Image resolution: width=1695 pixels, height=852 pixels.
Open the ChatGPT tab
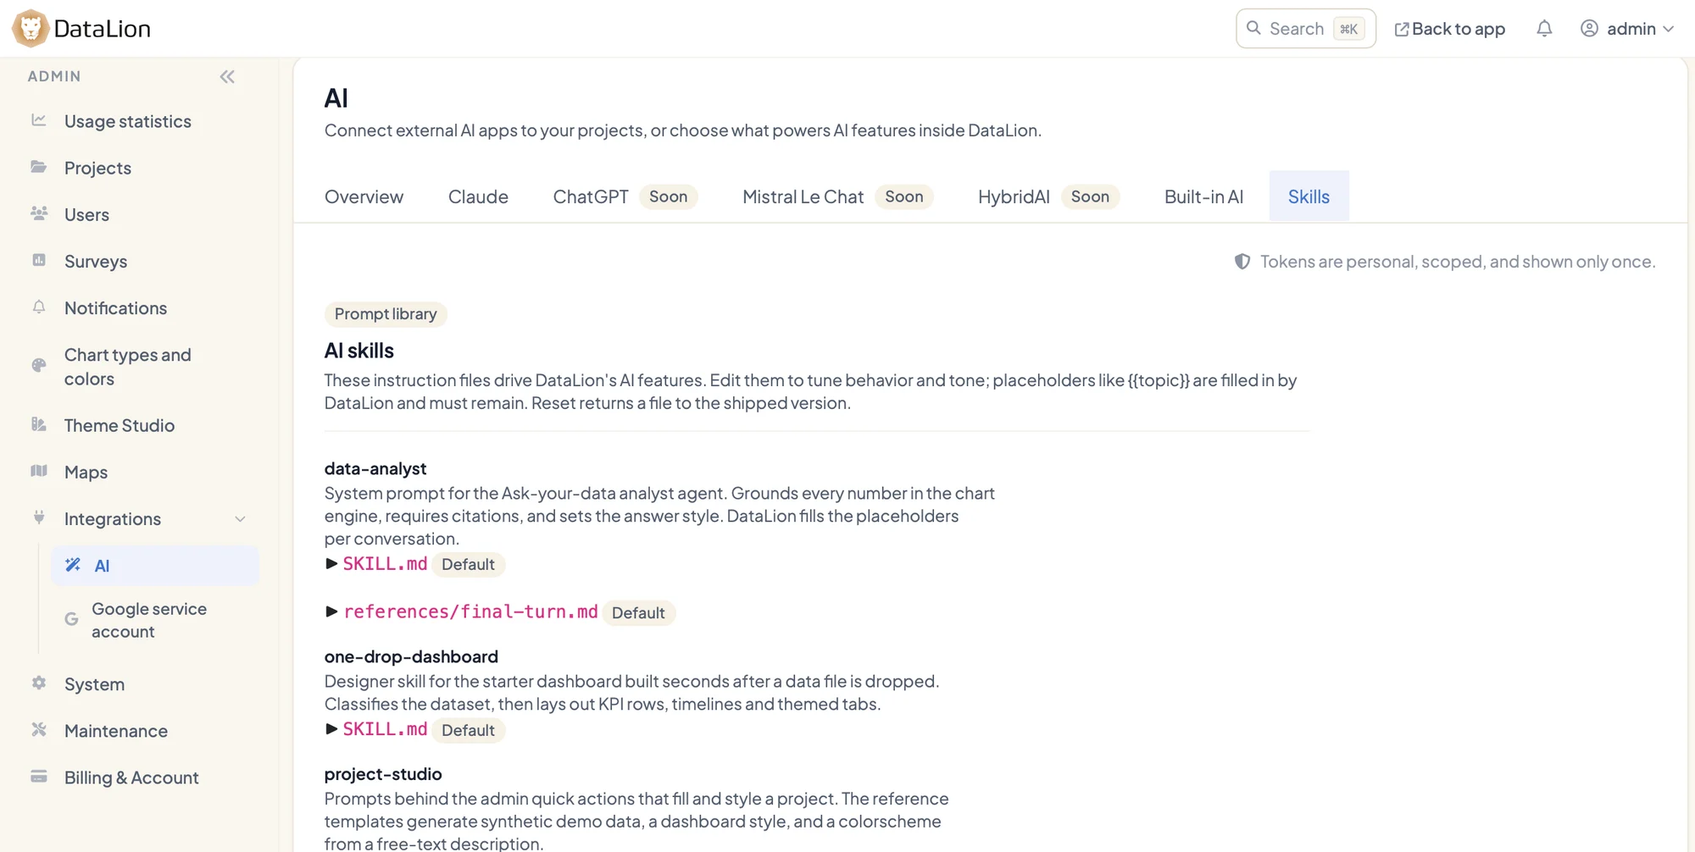tap(625, 196)
